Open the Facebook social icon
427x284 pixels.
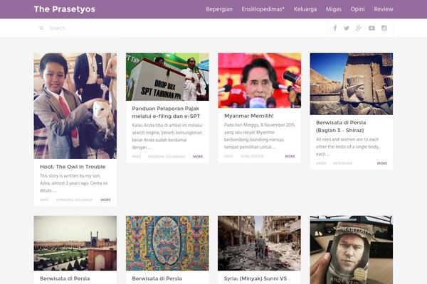335,28
